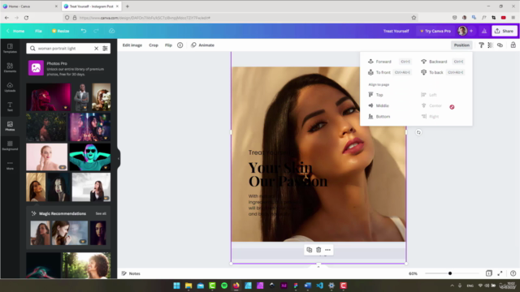Open the More sidebar options
This screenshot has width=520, height=292.
pos(10,165)
